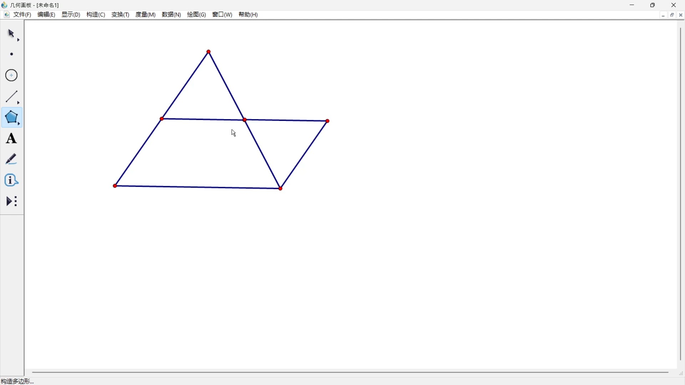Minimize the inner document window
Screen dimensions: 685x385
(664, 15)
